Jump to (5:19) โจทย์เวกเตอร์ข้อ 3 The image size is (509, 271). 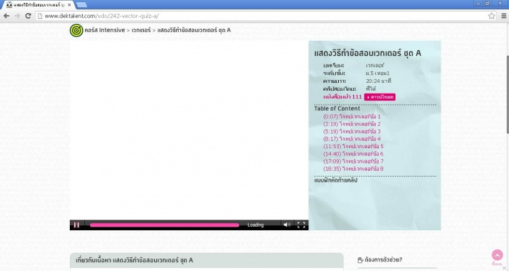pos(351,132)
